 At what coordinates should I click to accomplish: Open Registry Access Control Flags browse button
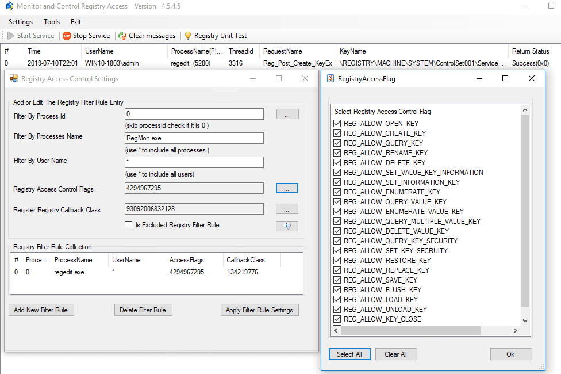click(287, 188)
